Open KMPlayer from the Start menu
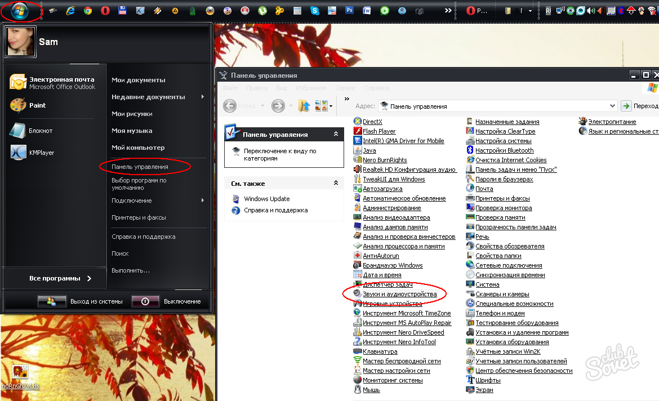The image size is (659, 401). point(18,153)
